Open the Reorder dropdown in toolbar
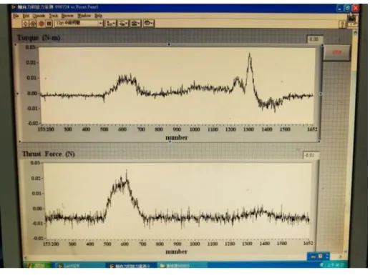Image resolution: width=370 pixels, height=275 pixels. point(149,24)
